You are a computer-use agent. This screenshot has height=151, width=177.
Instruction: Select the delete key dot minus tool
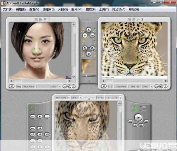(x=92, y=35)
